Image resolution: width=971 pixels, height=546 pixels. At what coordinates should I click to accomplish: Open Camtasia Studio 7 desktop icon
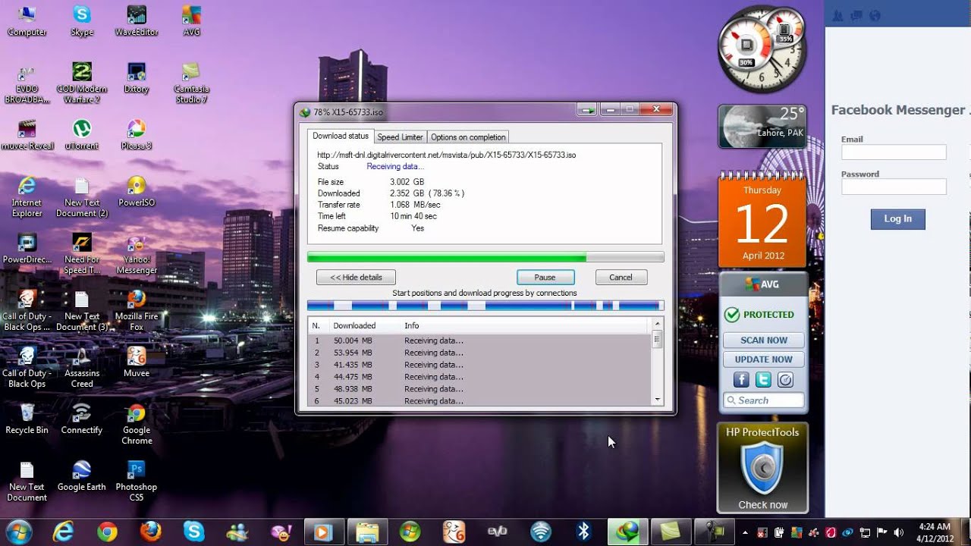click(x=191, y=83)
